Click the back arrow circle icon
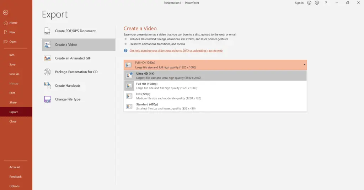Image resolution: width=364 pixels, height=190 pixels. [x=6, y=12]
